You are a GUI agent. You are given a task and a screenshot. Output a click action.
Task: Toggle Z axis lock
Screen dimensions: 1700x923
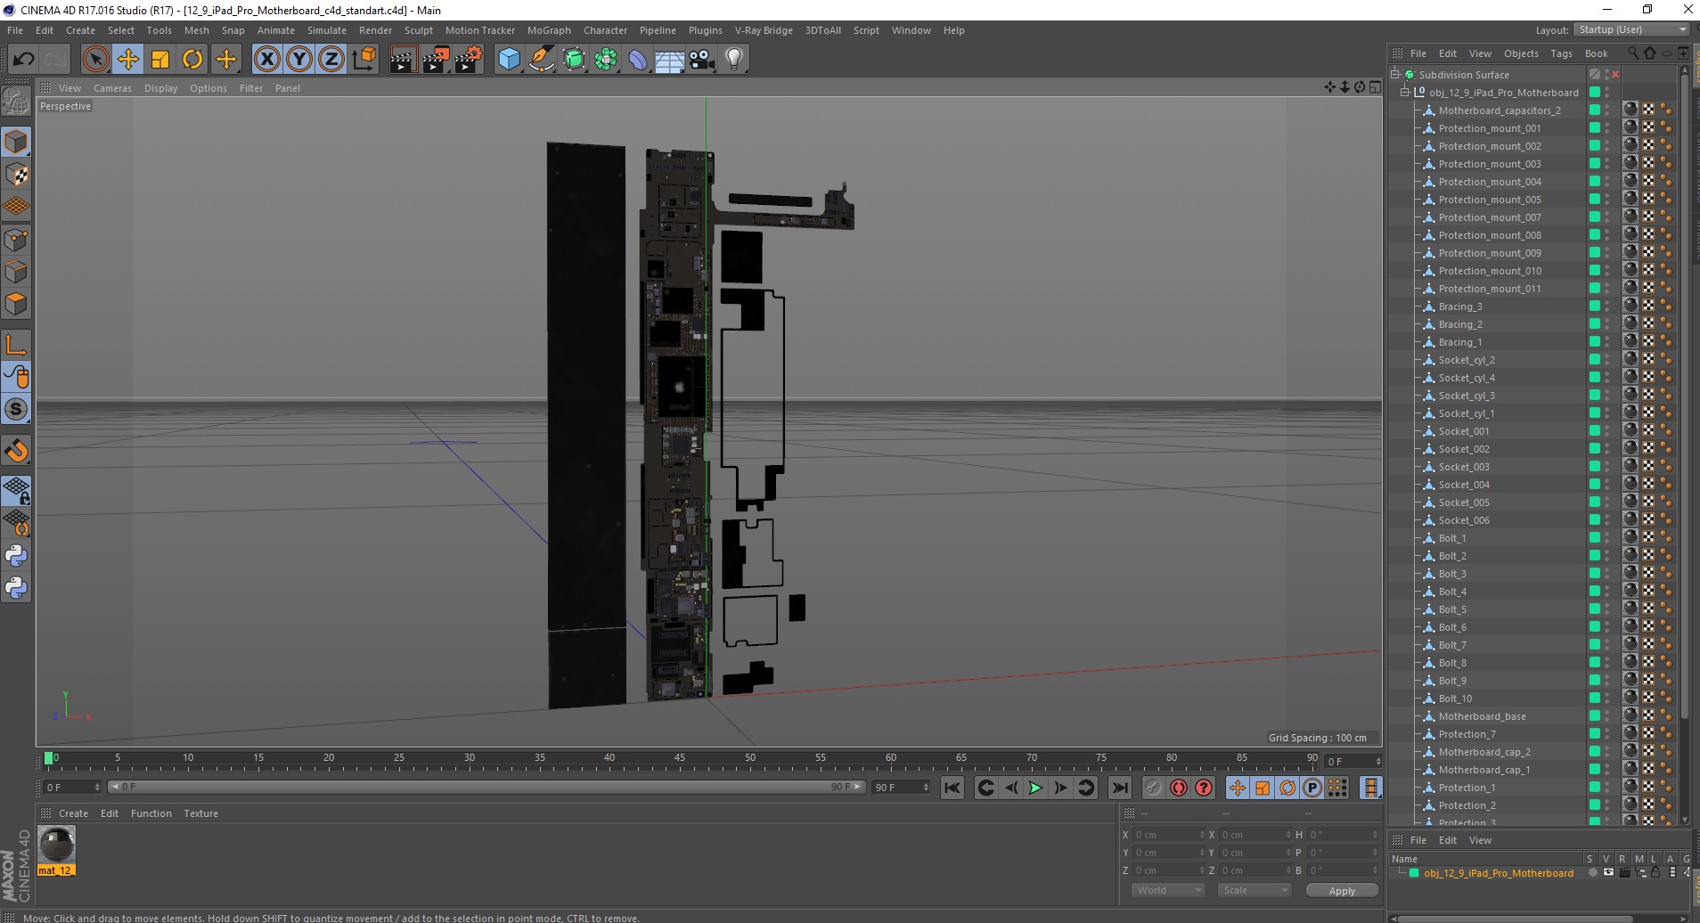point(331,60)
